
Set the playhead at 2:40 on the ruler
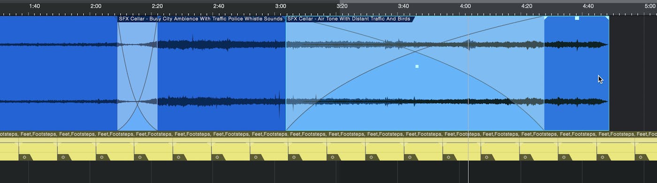coord(219,6)
